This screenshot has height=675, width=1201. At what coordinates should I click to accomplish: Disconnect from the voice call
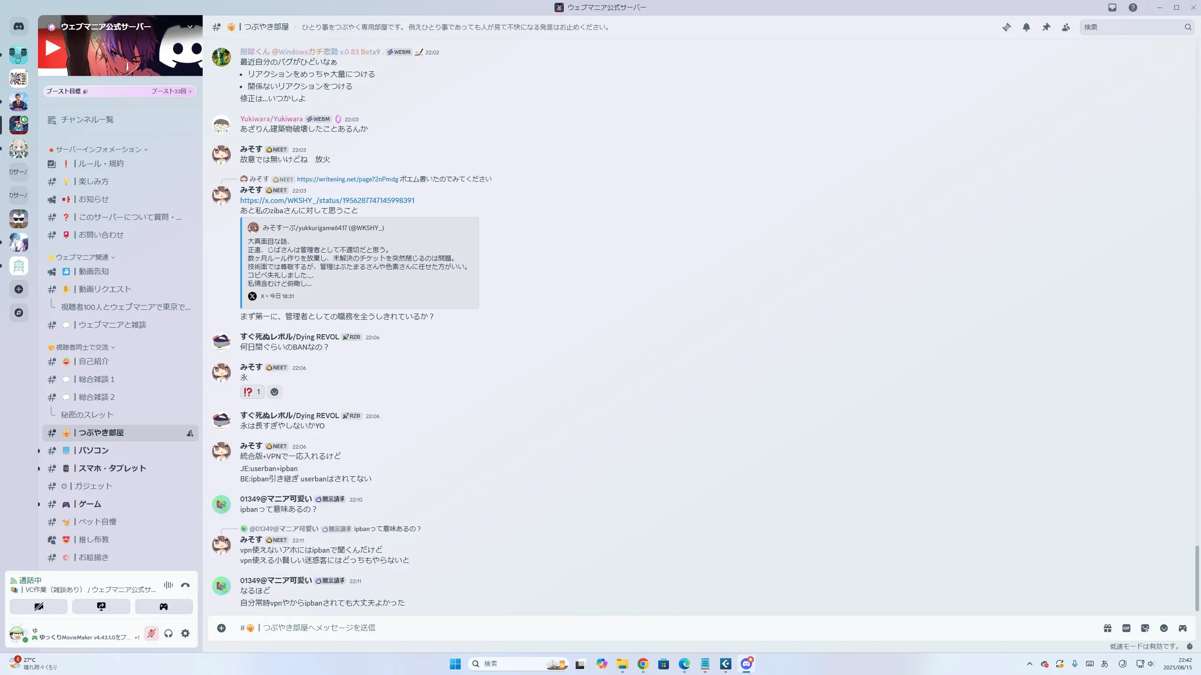185,585
